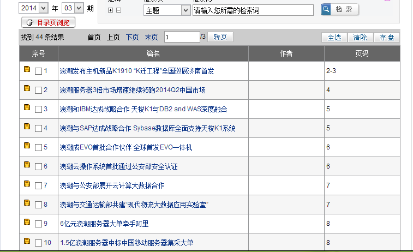Open the 主题 search field dropdown
Image resolution: width=413 pixels, height=252 pixels.
[x=167, y=10]
